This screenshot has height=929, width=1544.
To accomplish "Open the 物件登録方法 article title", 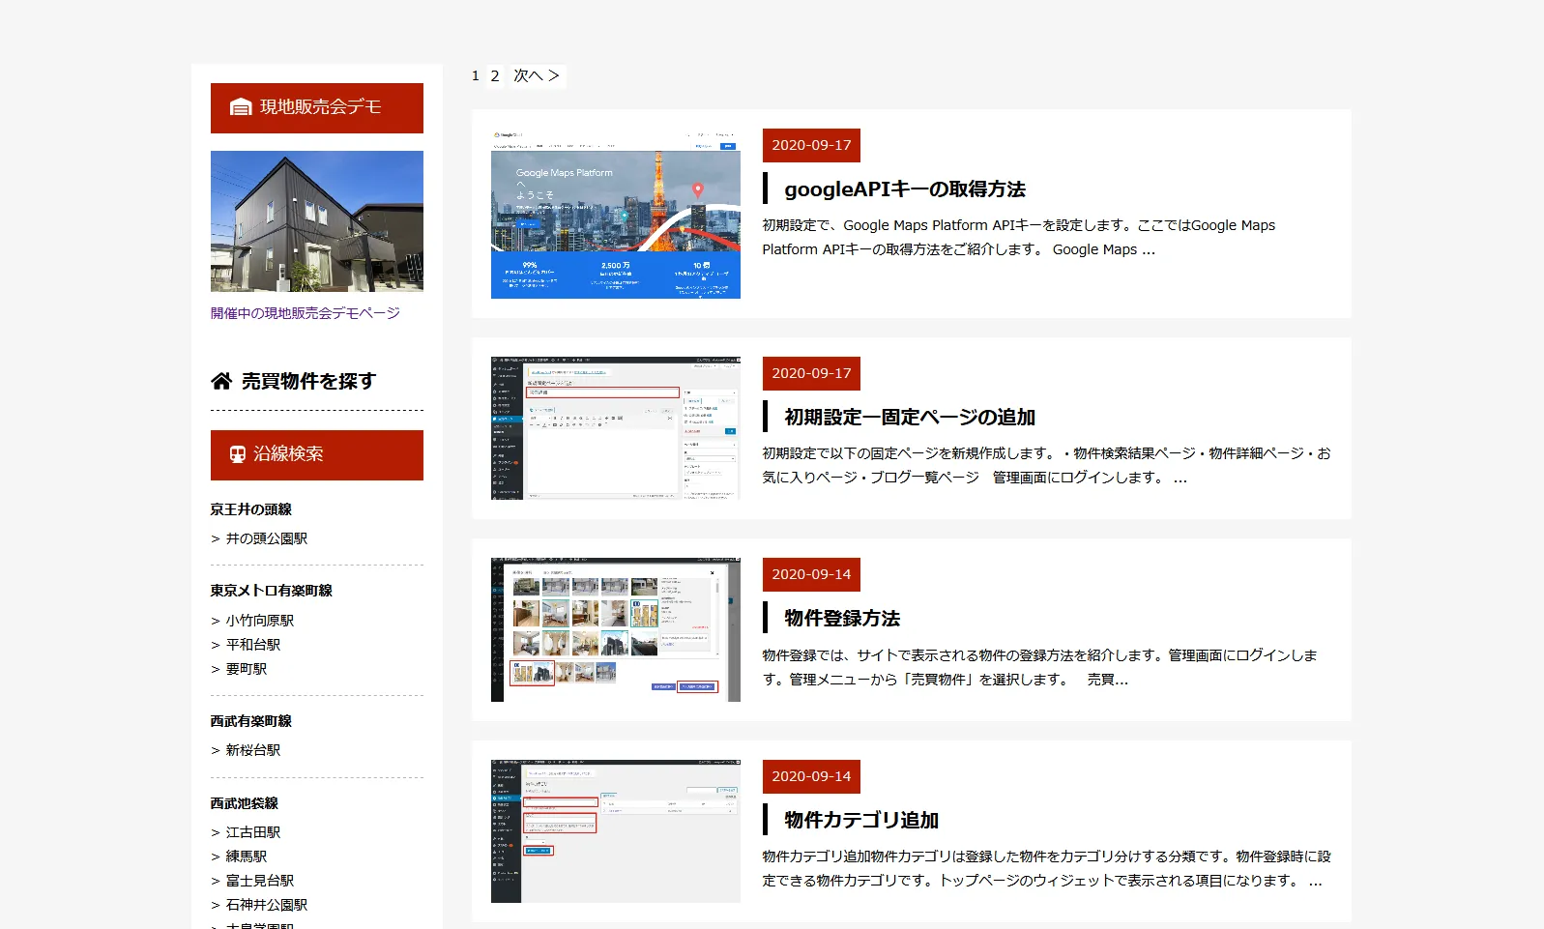I will 841,619.
